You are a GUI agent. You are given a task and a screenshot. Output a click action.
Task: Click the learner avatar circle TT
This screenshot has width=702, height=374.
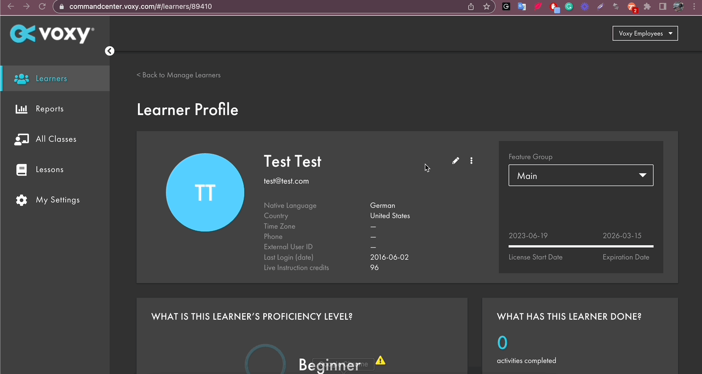[205, 192]
